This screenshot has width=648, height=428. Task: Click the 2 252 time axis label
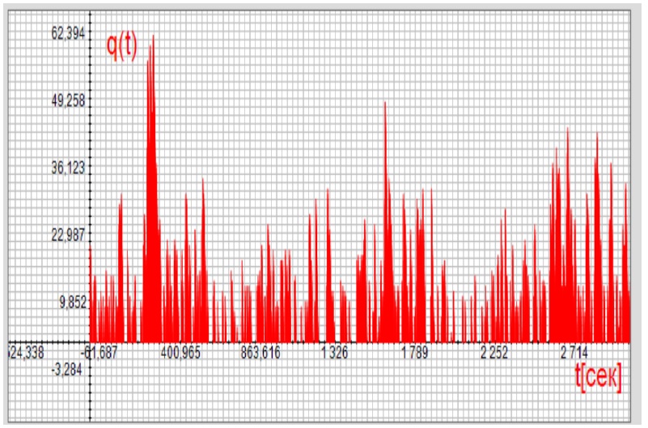495,353
